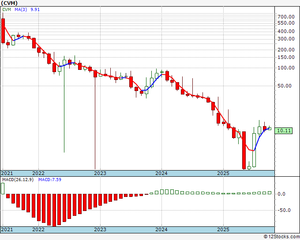Click 2023 on the MACD timeline
This screenshot has height=240, width=300.
pos(100,229)
